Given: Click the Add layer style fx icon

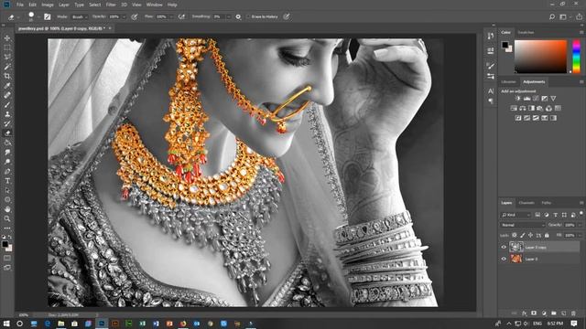Looking at the screenshot, I should [525, 313].
